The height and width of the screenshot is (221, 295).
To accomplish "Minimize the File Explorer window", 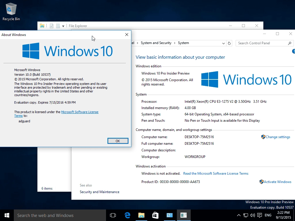I will point(230,26).
